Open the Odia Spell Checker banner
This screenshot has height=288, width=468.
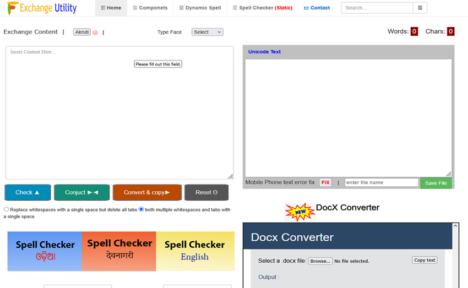(45, 251)
